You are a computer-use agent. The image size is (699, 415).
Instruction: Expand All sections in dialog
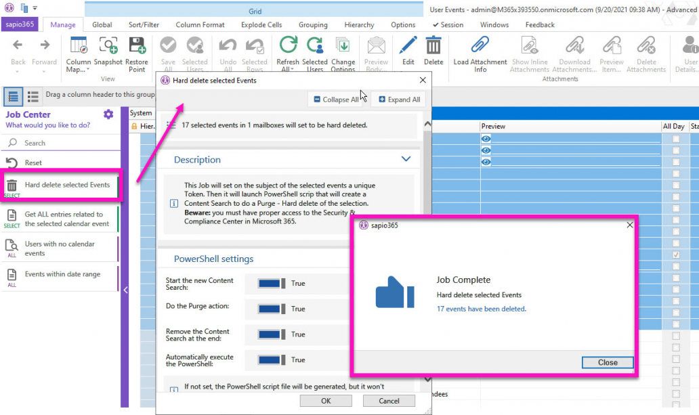(x=400, y=100)
